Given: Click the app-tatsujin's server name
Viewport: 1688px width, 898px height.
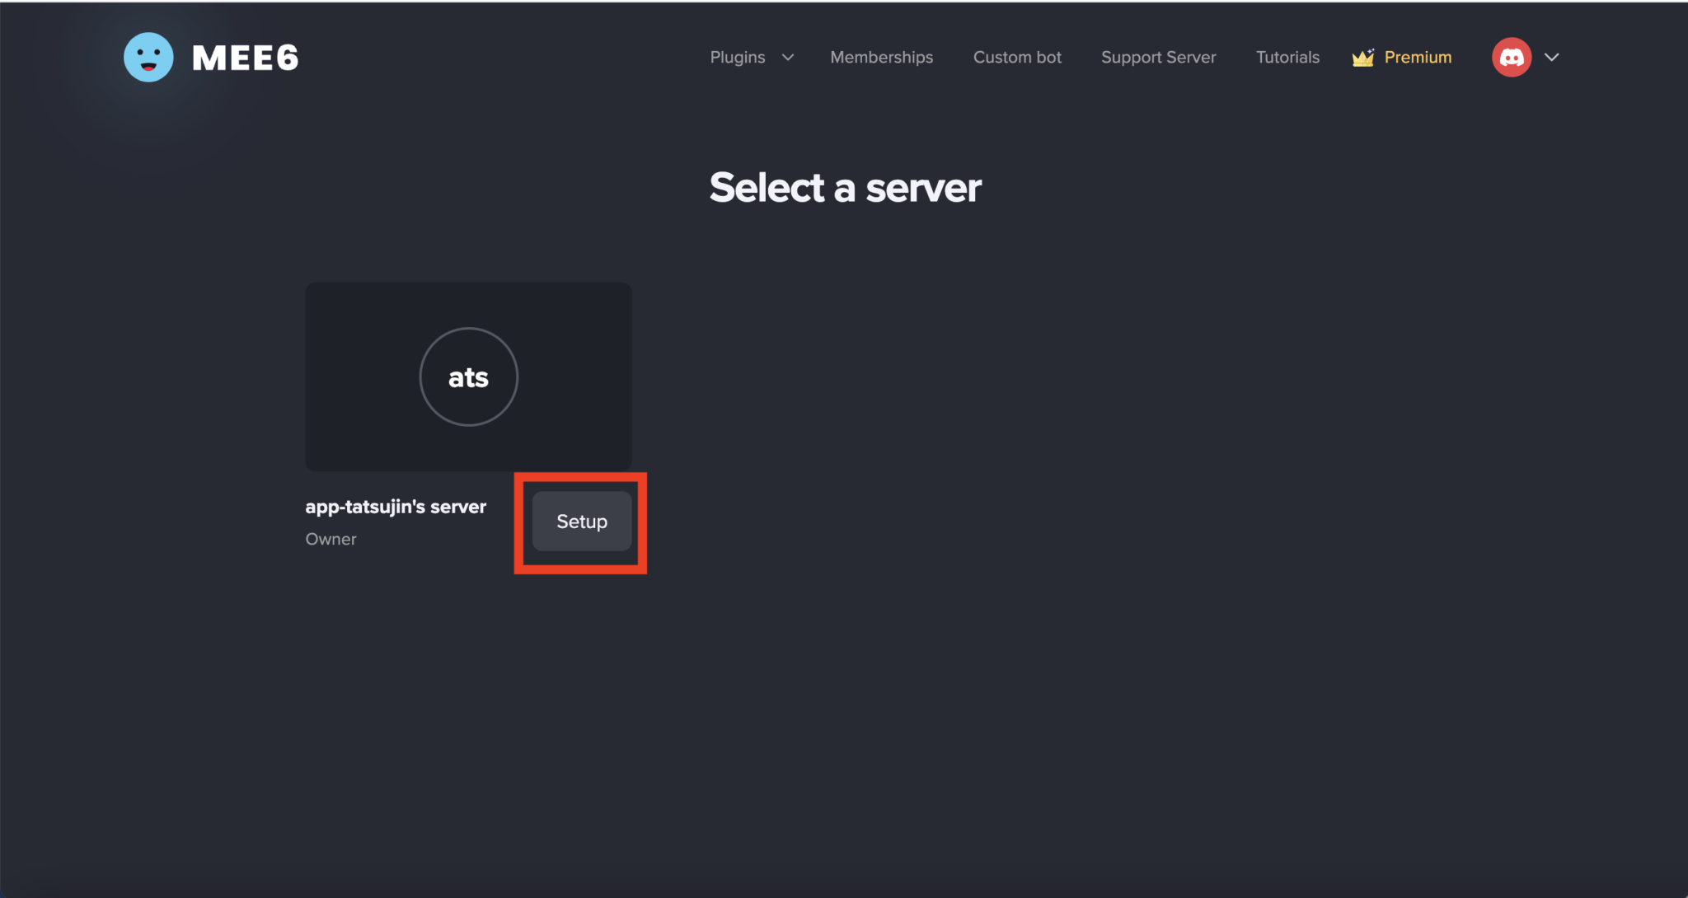Looking at the screenshot, I should [396, 506].
